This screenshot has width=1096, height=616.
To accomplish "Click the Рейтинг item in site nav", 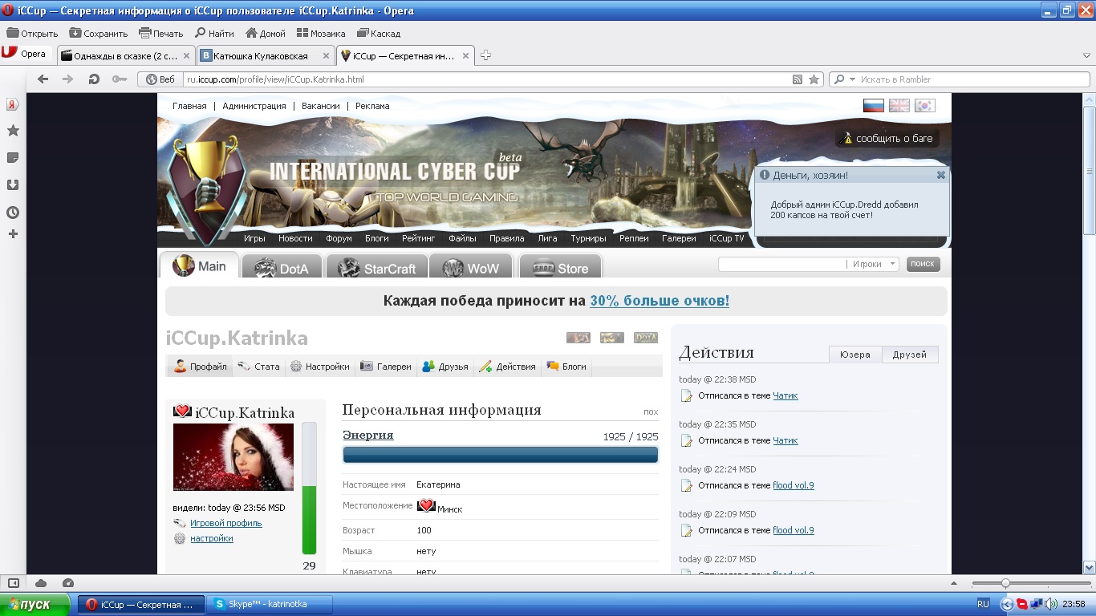I will point(418,238).
